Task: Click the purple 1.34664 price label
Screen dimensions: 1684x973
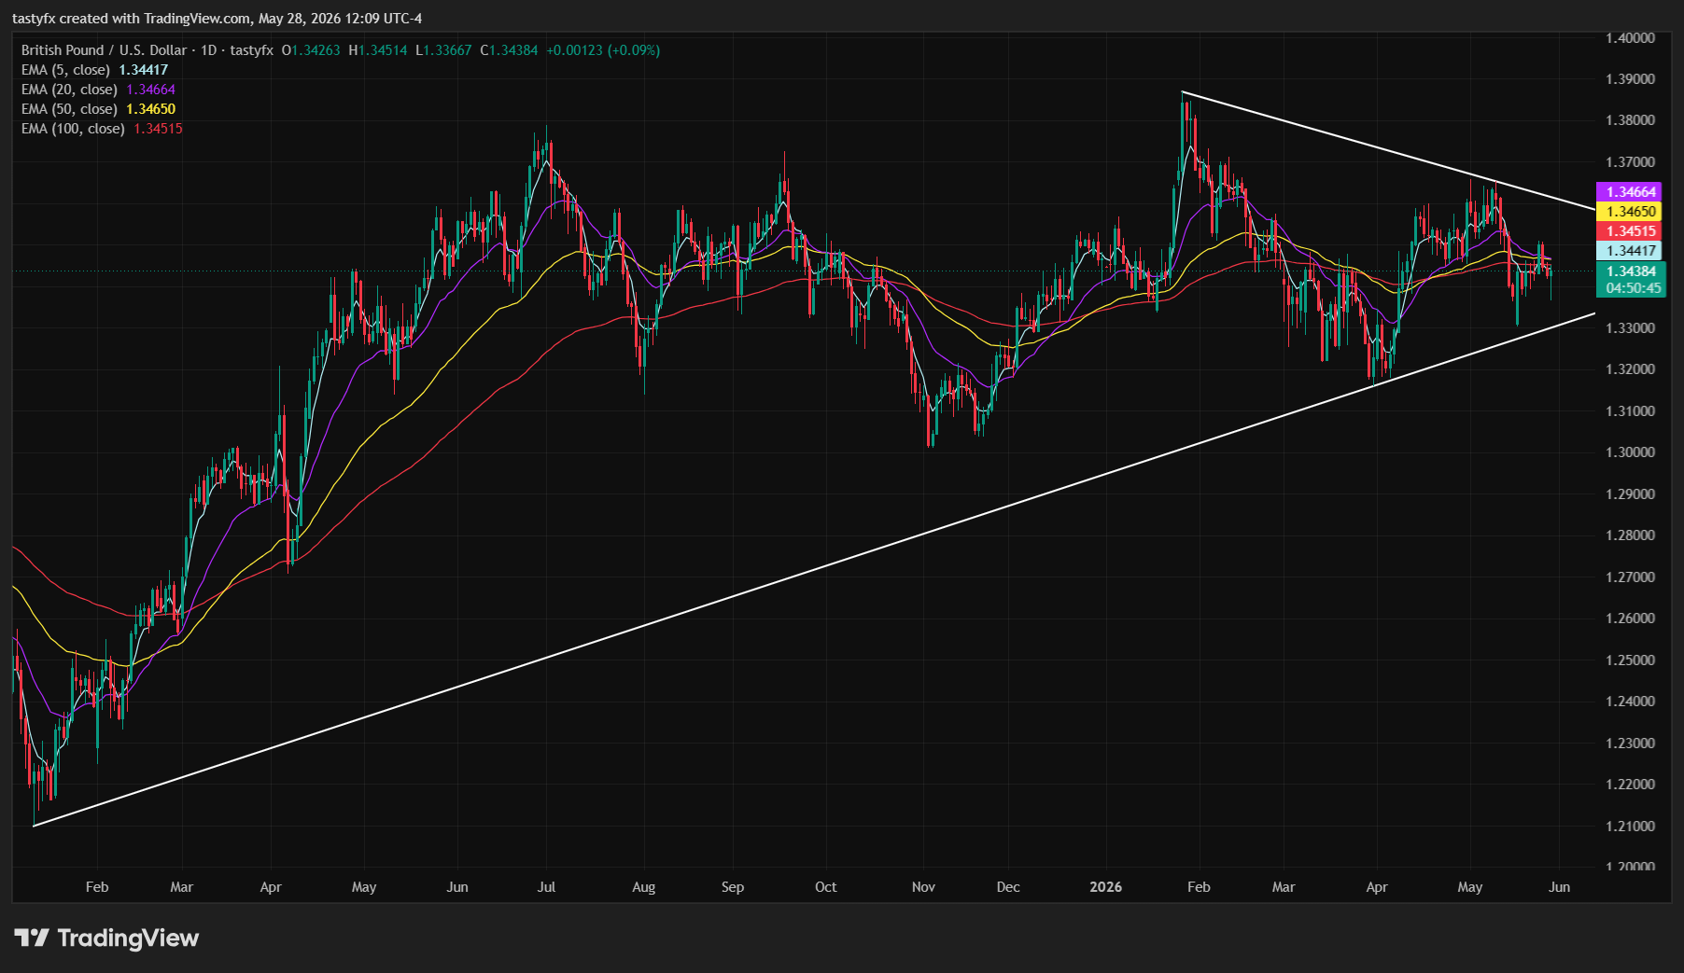Action: 1631,191
